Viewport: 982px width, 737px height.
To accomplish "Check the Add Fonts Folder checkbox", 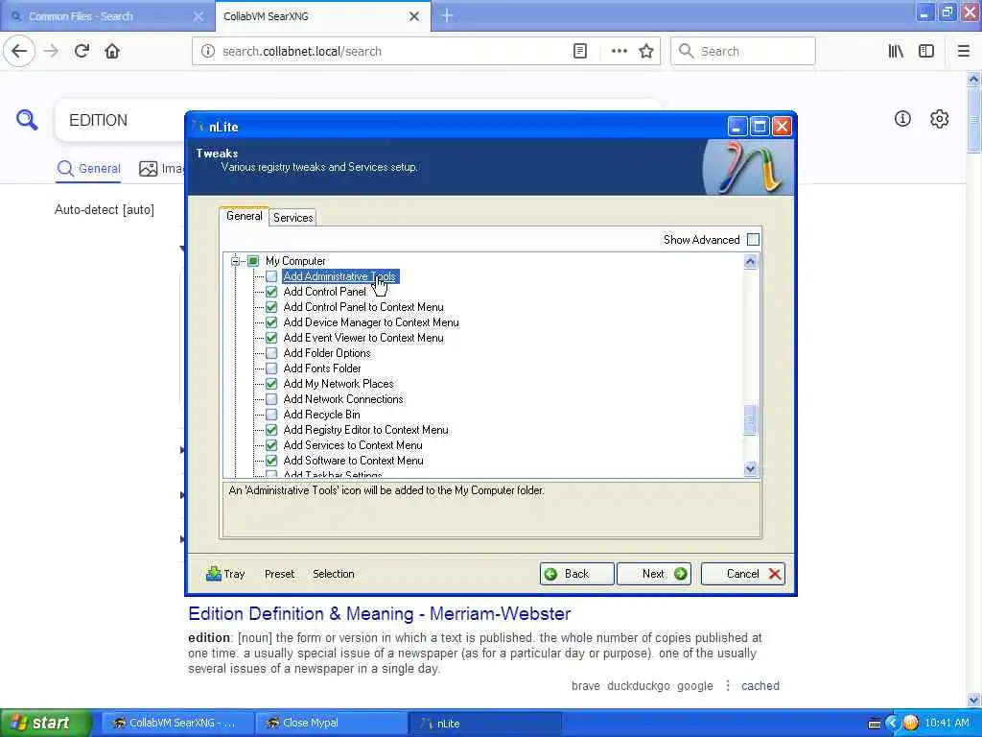I will coord(271,368).
